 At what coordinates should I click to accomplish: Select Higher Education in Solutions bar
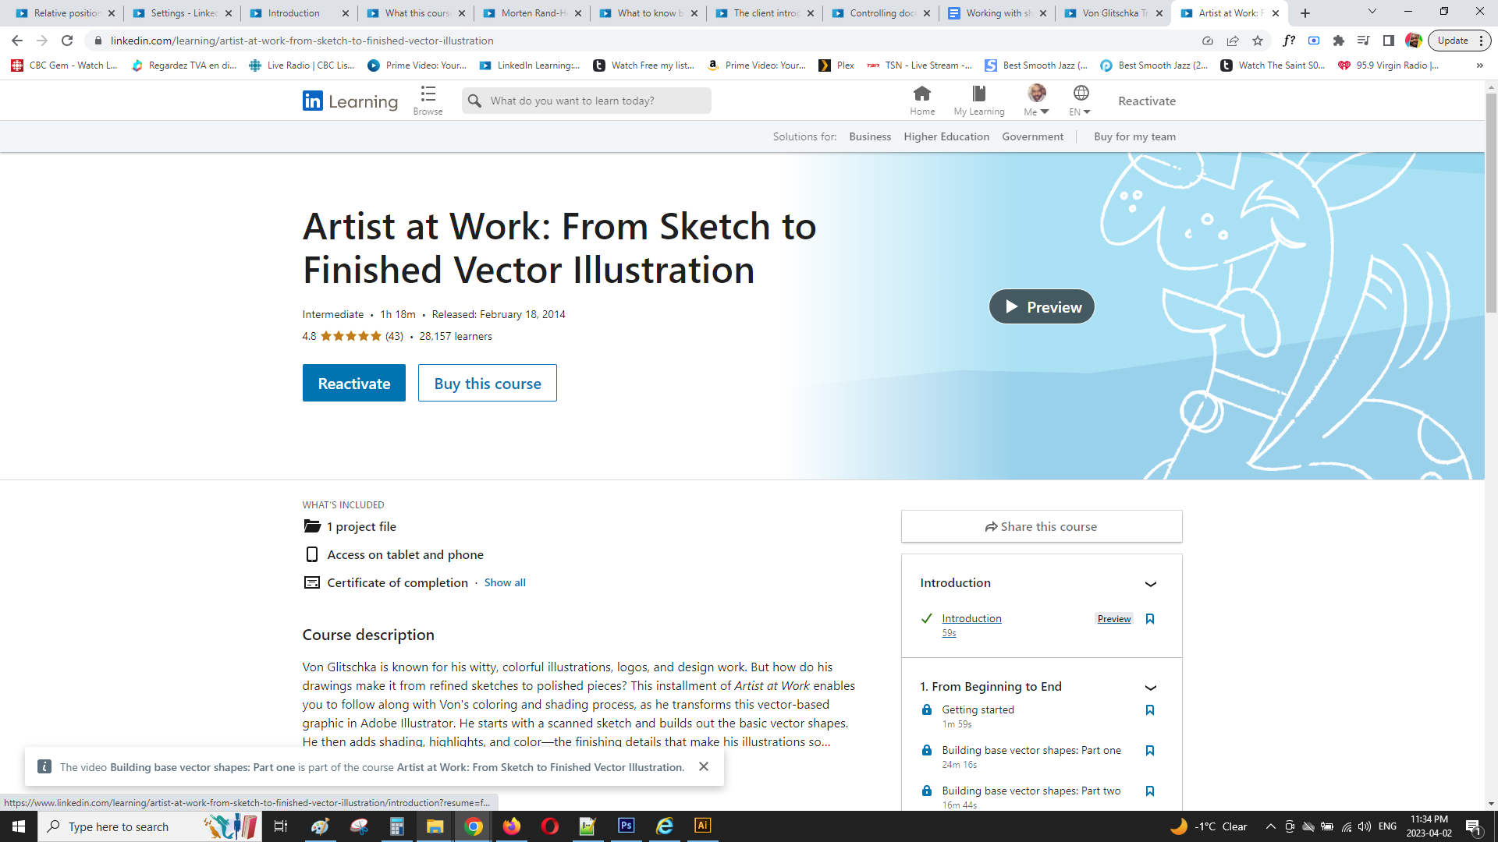[x=946, y=136]
